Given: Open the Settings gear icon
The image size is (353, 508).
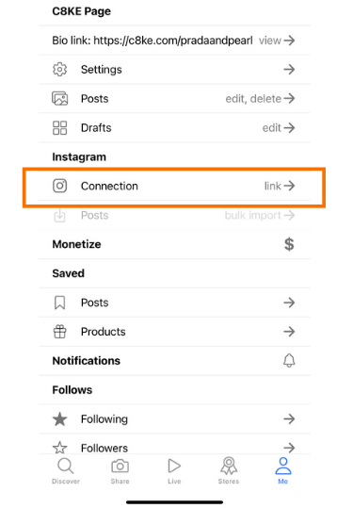Looking at the screenshot, I should click(60, 70).
